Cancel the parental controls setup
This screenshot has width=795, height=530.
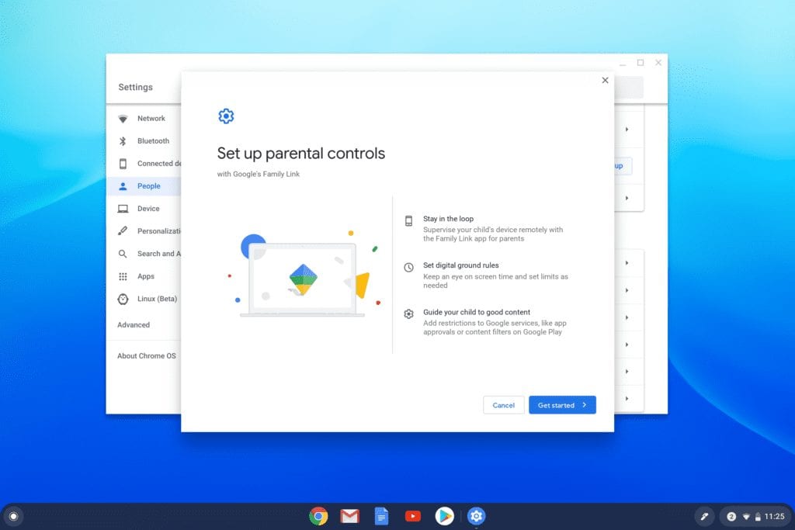[503, 405]
